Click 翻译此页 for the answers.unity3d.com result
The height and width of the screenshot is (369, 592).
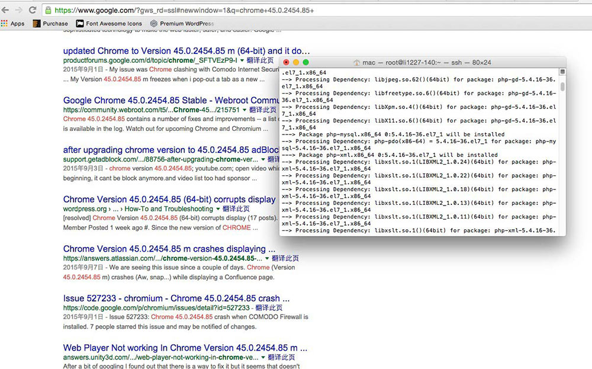click(x=281, y=357)
